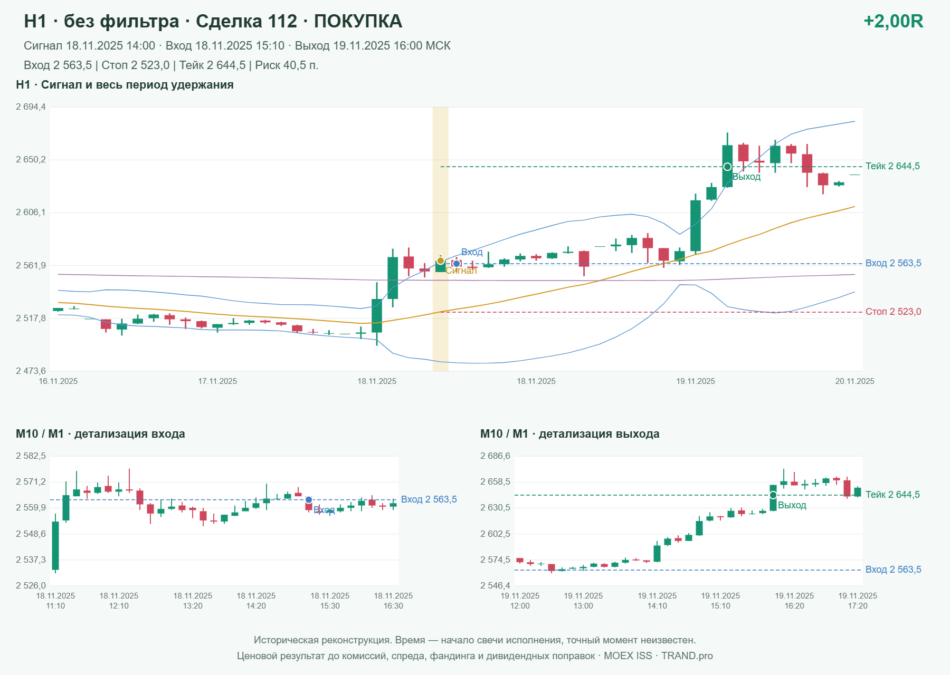
Task: Click the 17.11.2025 date axis label
Action: tap(217, 381)
